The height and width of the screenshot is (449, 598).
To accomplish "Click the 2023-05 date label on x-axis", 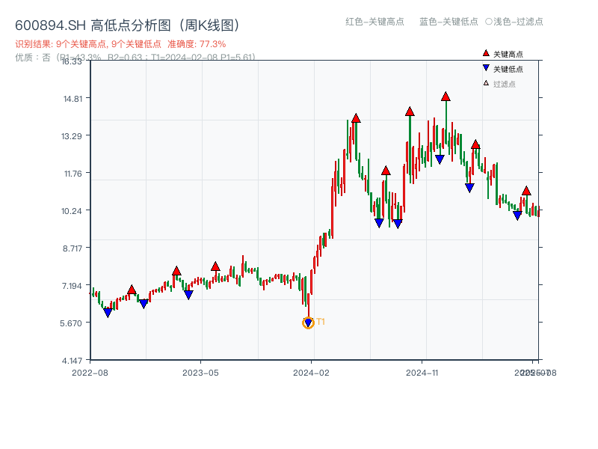I will [200, 371].
